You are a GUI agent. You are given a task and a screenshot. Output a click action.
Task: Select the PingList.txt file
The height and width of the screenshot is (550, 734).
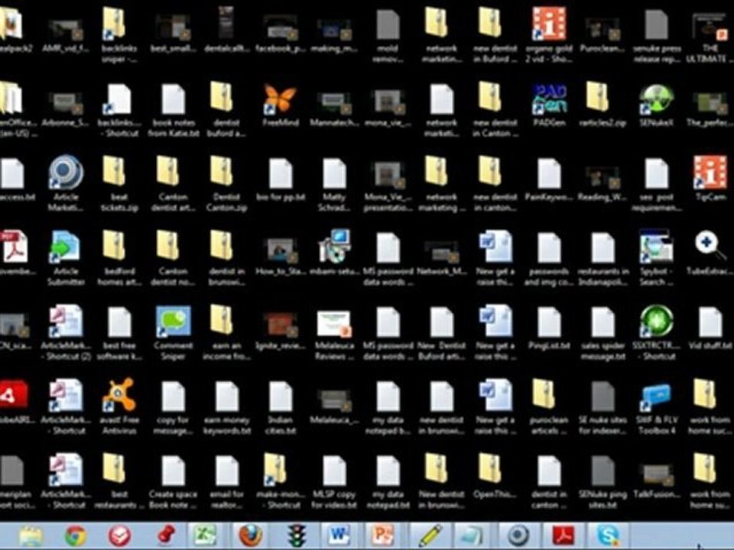click(x=549, y=328)
